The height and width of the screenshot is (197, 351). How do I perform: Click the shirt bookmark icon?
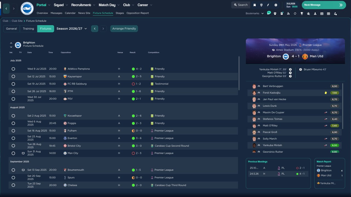click(275, 13)
